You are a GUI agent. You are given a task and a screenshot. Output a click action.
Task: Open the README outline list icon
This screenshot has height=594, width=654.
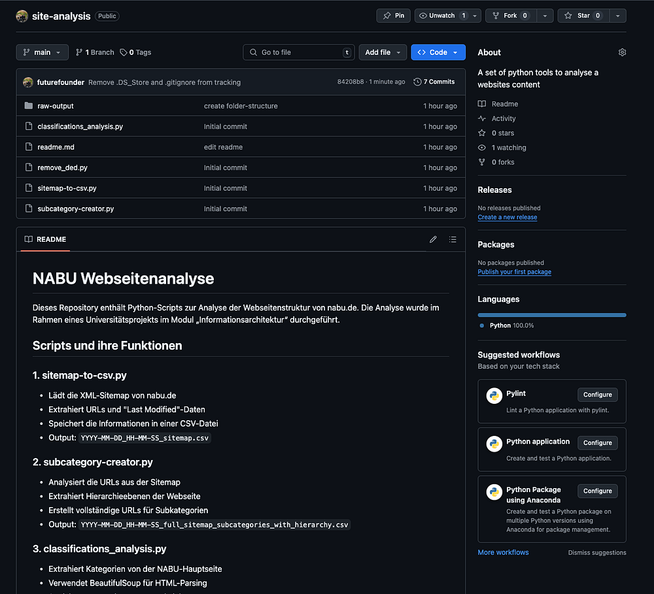(x=453, y=239)
